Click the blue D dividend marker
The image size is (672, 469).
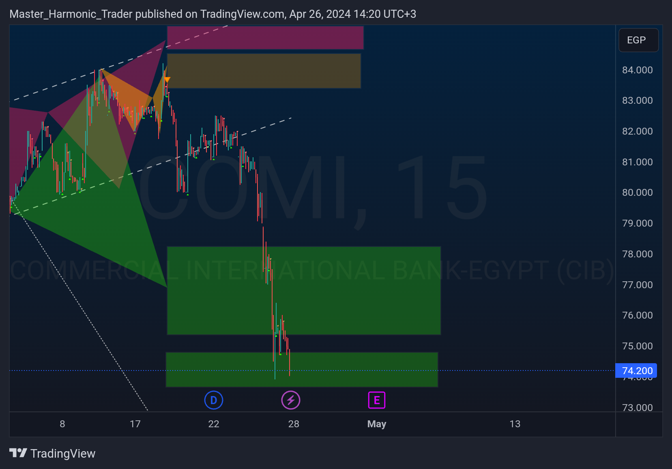click(214, 400)
